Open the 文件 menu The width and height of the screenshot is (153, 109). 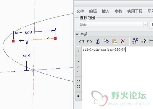tap(80, 11)
